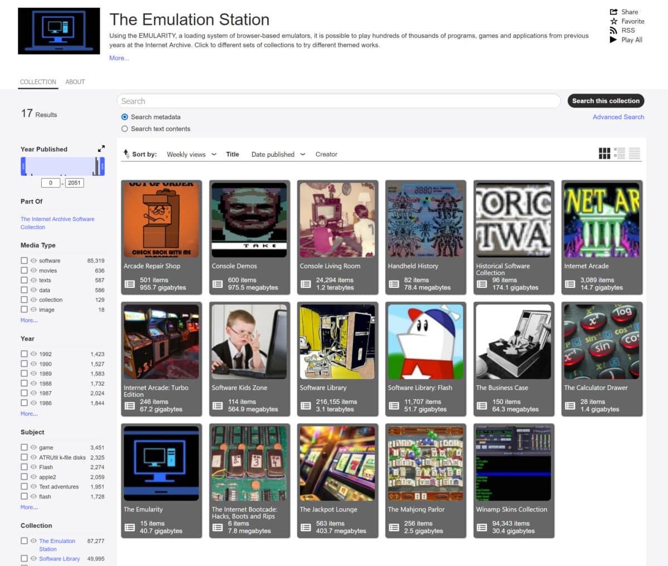Switch to tile grid view
The image size is (668, 566).
(604, 153)
